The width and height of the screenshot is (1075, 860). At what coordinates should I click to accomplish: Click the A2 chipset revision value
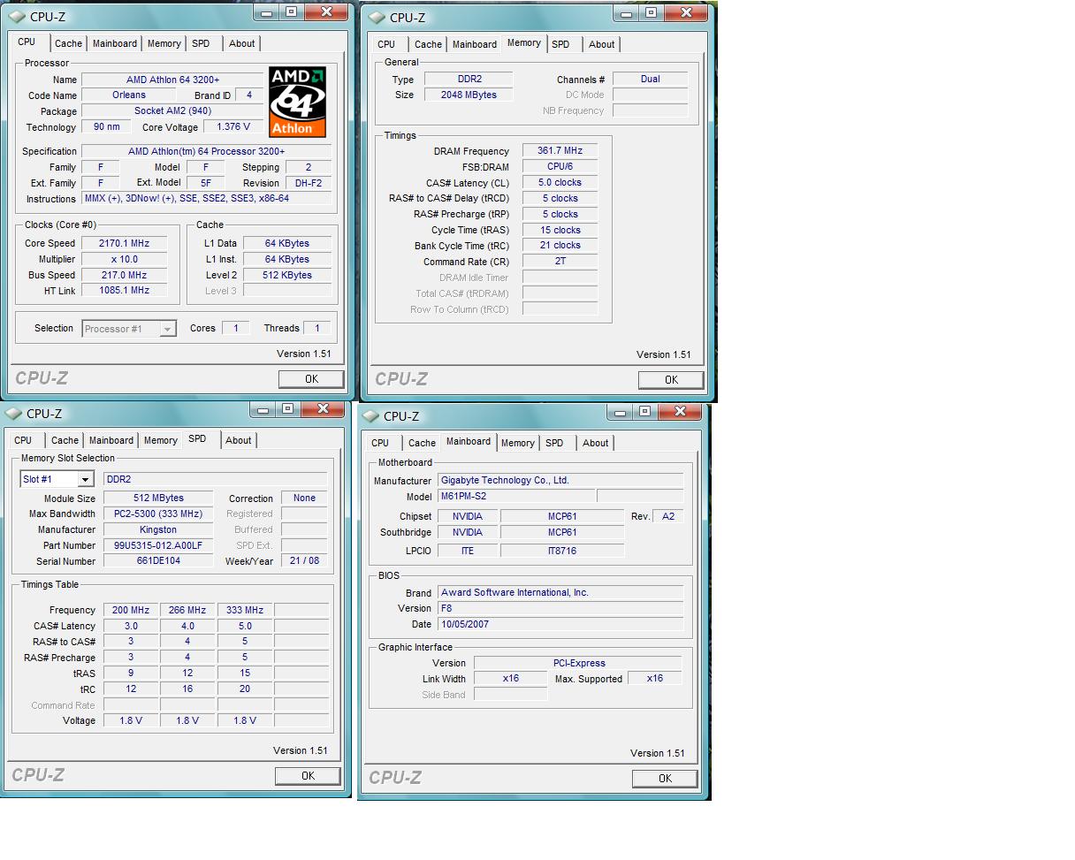tap(668, 516)
